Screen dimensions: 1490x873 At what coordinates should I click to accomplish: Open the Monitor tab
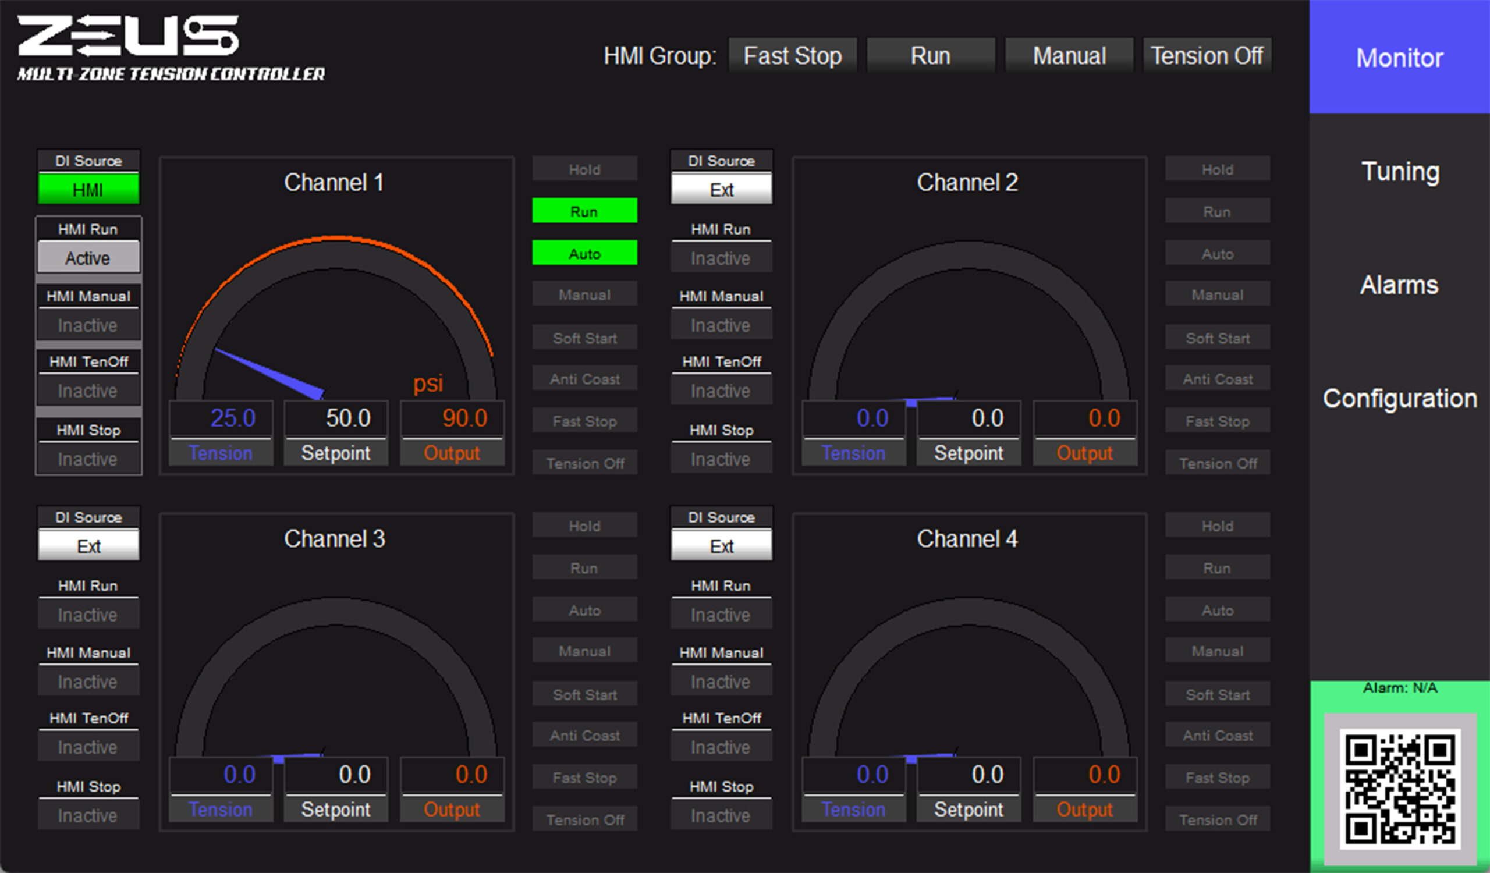tap(1400, 58)
